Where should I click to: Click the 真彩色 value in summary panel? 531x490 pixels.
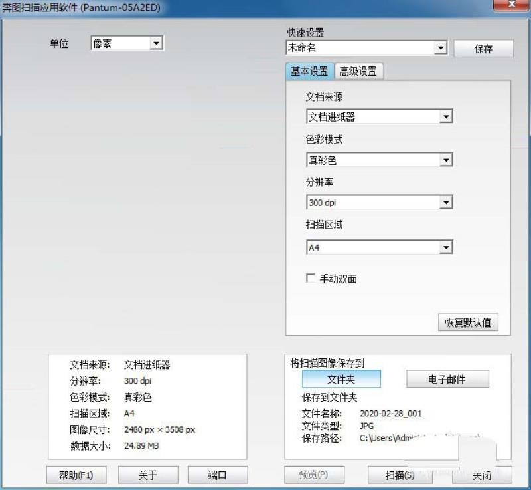pyautogui.click(x=138, y=397)
